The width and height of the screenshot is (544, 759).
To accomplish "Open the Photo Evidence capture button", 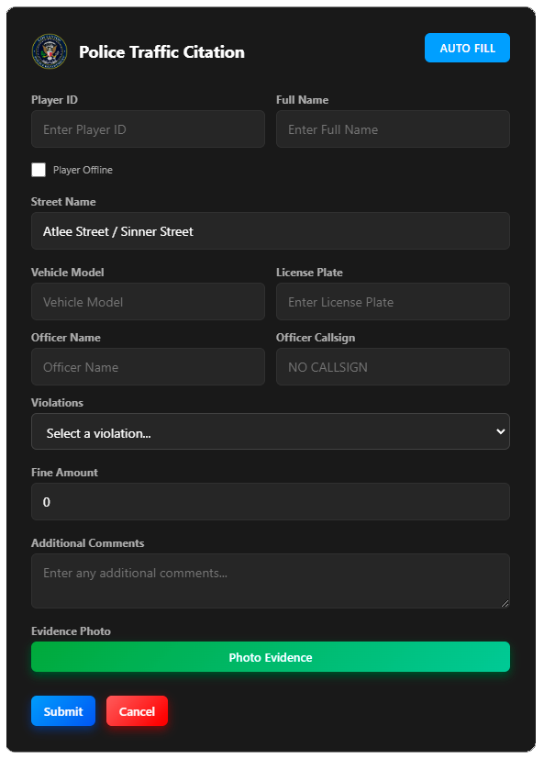I will pos(271,657).
